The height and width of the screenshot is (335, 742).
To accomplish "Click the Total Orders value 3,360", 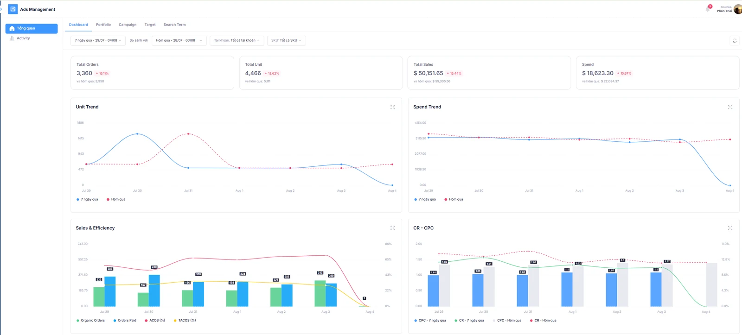I will click(x=84, y=73).
